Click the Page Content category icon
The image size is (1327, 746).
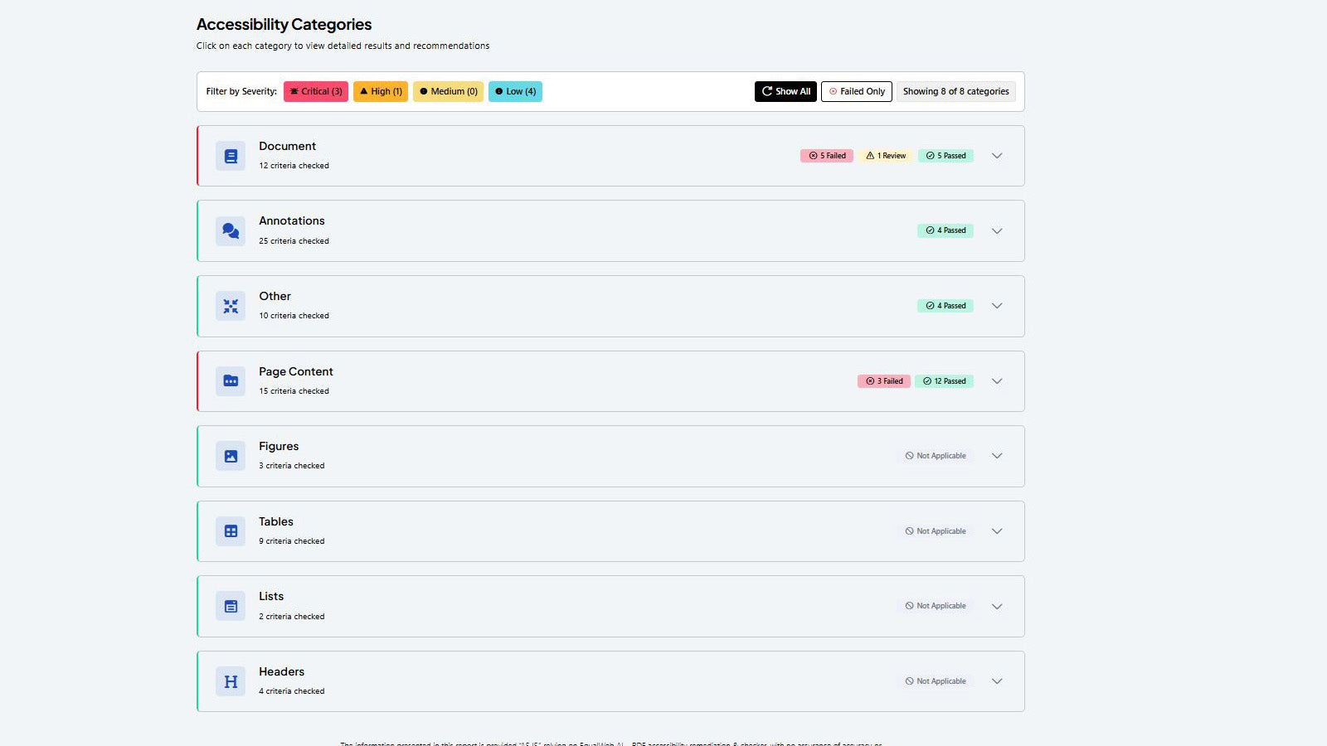click(x=231, y=381)
